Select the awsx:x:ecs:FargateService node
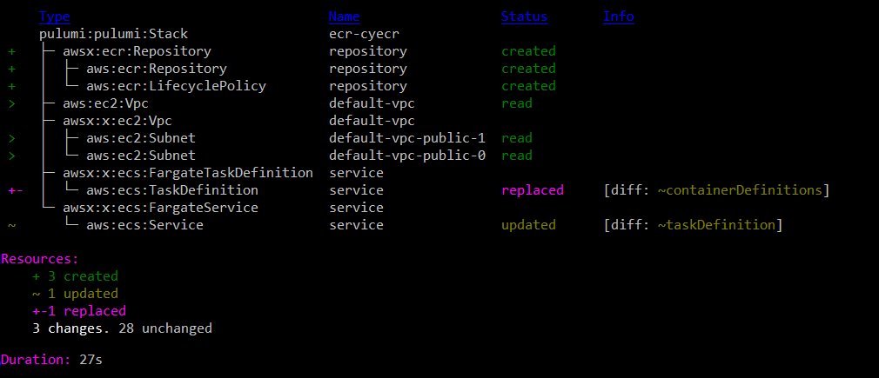Viewport: 879px width, 378px height. coord(161,208)
